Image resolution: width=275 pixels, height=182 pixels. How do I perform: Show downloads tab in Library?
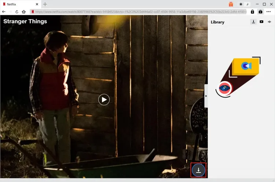(x=253, y=22)
